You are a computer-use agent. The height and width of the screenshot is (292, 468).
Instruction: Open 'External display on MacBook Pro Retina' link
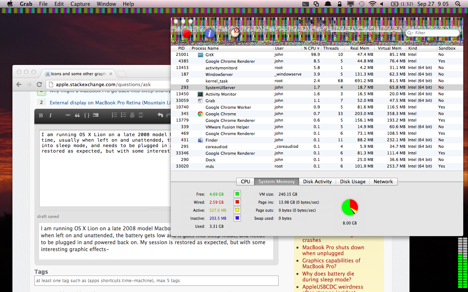tap(110, 103)
